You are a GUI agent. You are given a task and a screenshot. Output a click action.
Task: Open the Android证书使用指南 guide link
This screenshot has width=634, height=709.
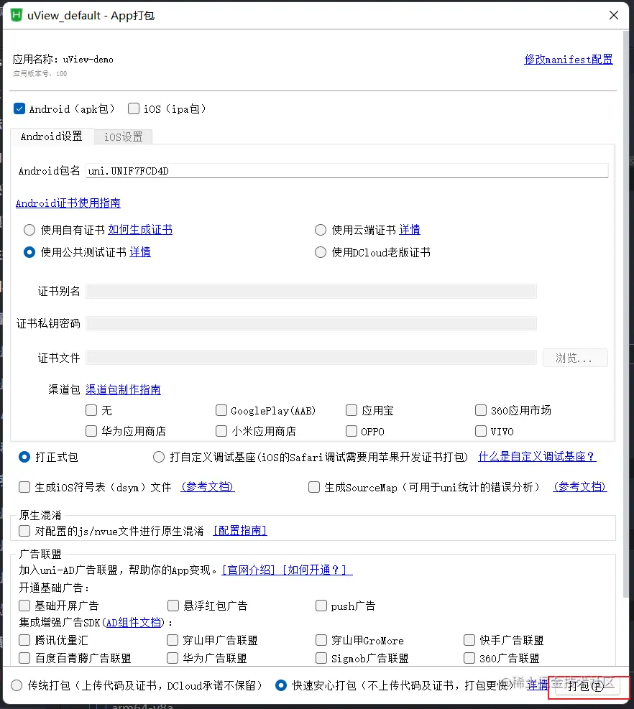[x=68, y=203]
